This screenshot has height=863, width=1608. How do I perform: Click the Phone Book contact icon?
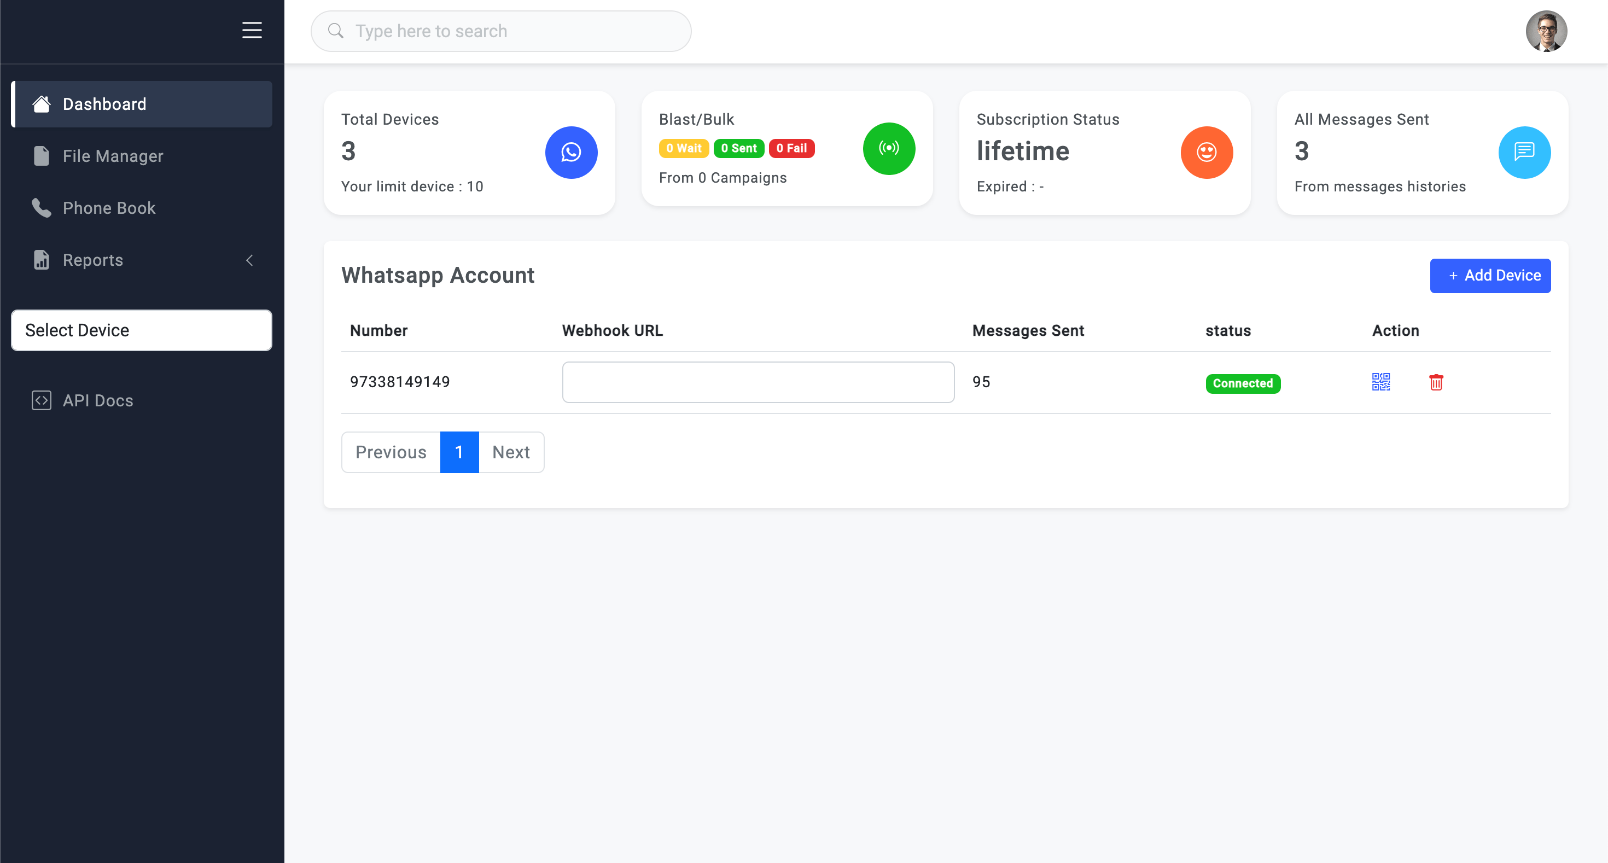[42, 207]
